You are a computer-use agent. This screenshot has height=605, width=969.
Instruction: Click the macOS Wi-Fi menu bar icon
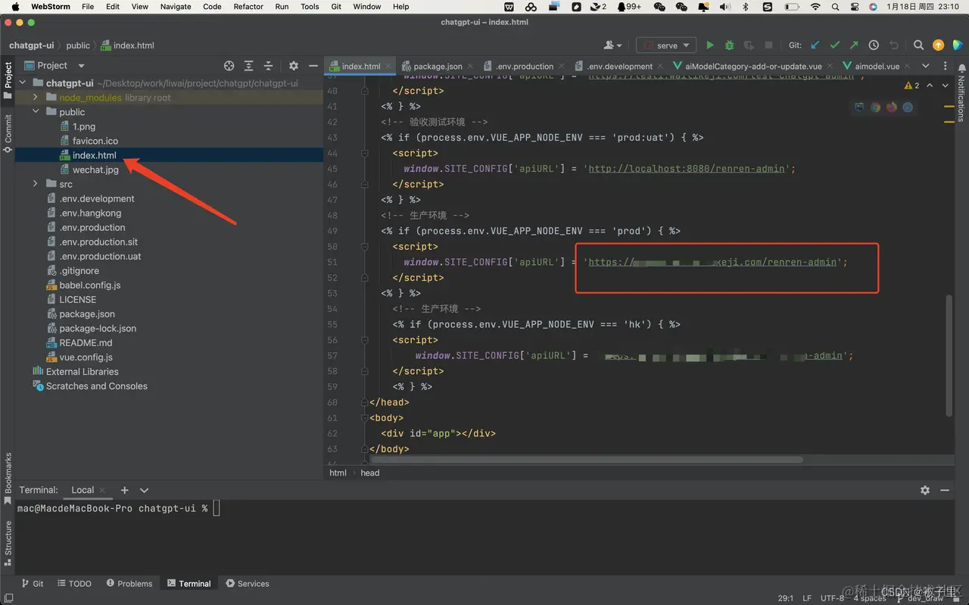815,7
